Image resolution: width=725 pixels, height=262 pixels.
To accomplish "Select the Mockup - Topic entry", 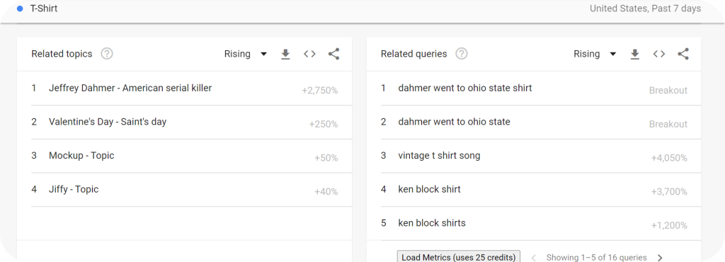I will pyautogui.click(x=185, y=156).
